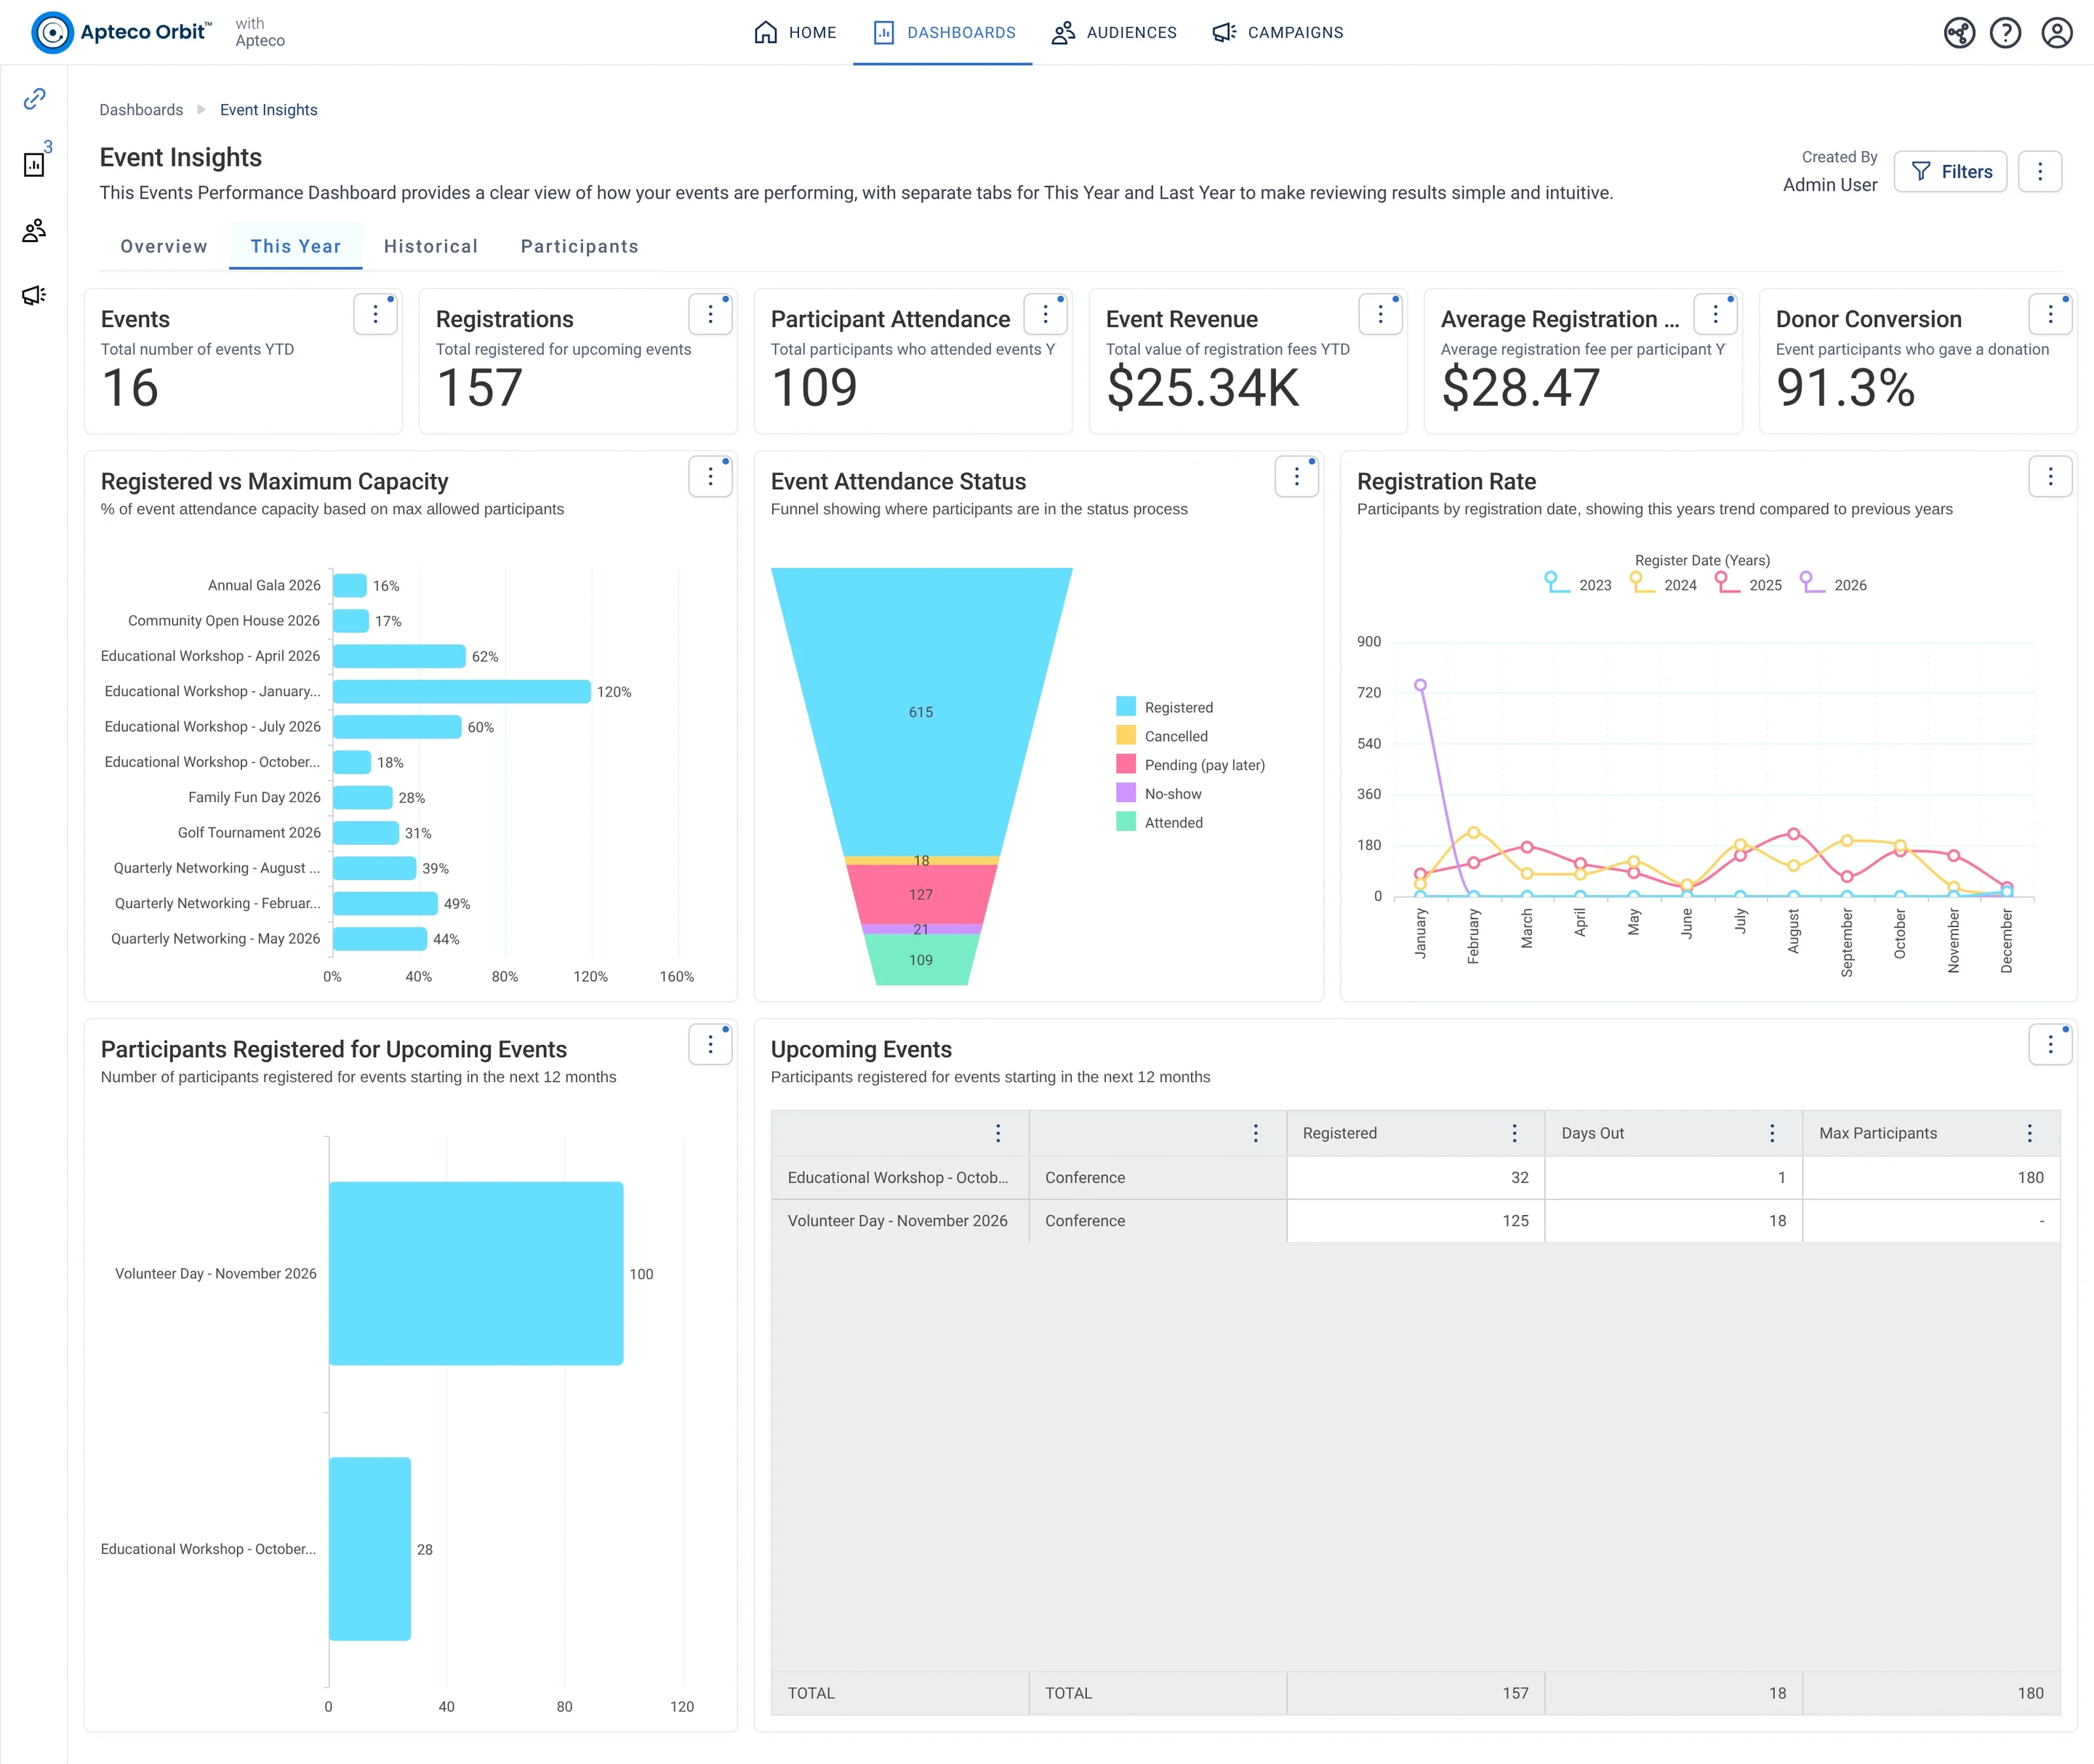Go to Home in top navigation
The width and height of the screenshot is (2094, 1764).
(795, 33)
